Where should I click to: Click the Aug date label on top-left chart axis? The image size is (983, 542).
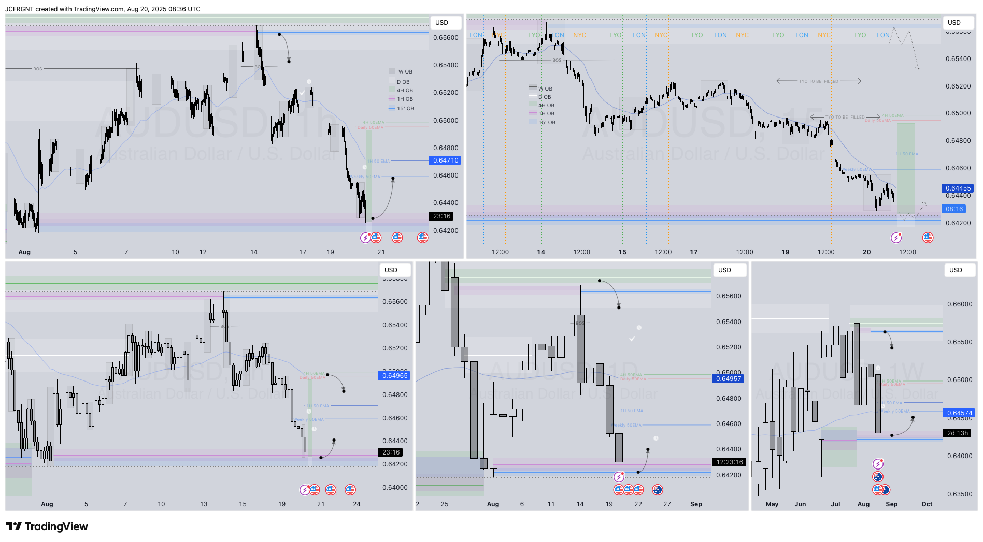[x=24, y=252]
